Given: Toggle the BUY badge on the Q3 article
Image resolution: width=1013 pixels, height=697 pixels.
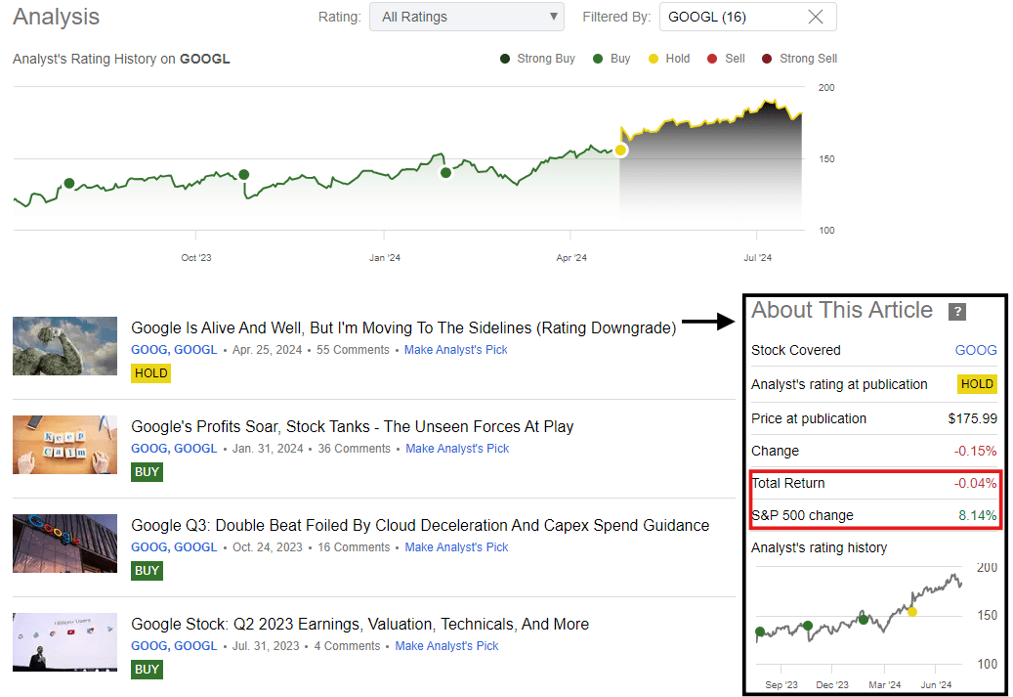Looking at the screenshot, I should (x=147, y=570).
